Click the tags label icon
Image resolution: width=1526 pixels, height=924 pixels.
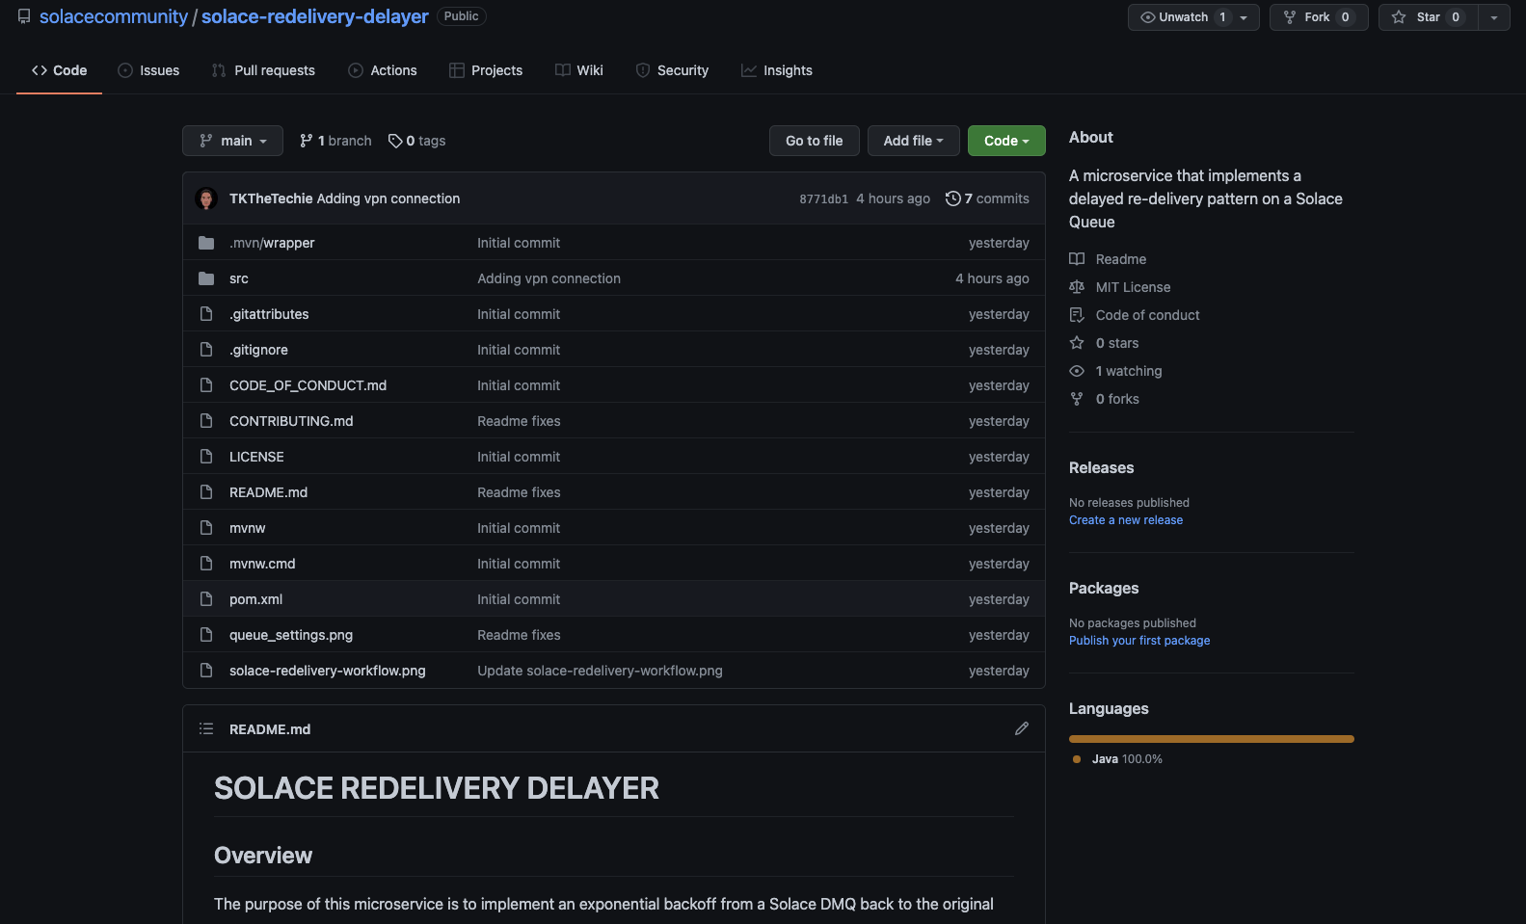click(x=395, y=141)
